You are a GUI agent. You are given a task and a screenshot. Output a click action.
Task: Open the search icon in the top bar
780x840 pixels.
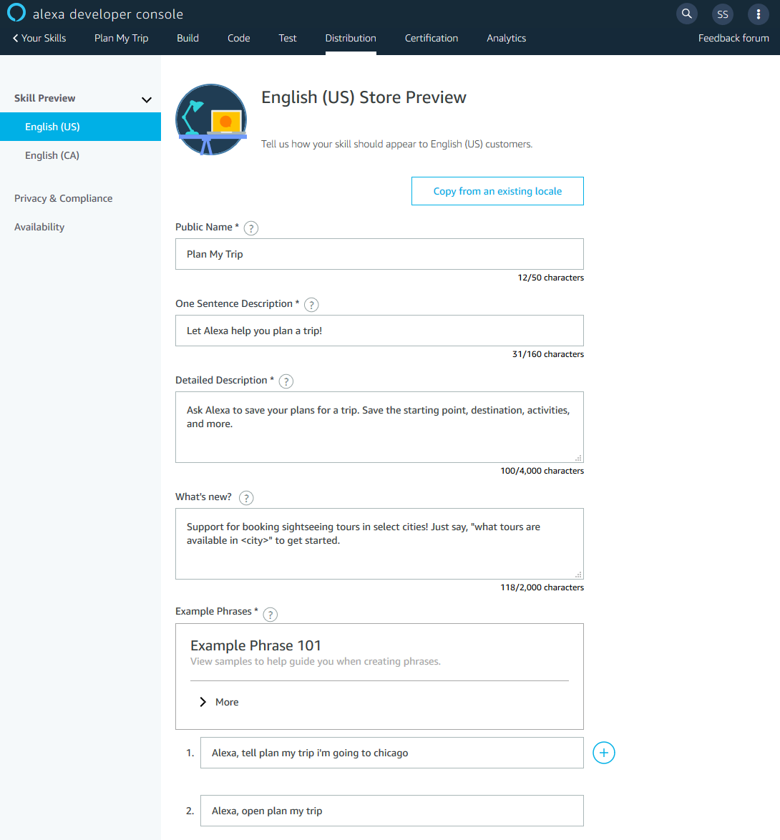(x=686, y=14)
